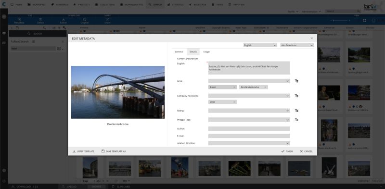Click the Original download icon in blue toolbar

click(85, 20)
